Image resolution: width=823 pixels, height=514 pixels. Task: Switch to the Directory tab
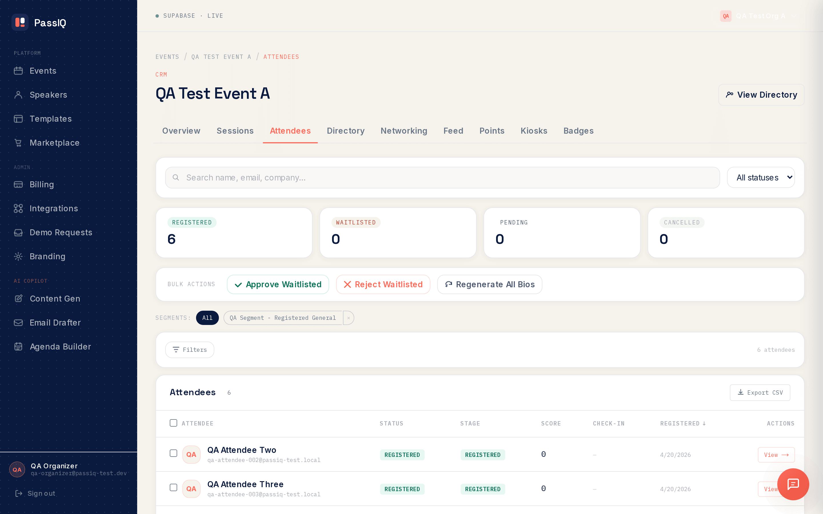(x=345, y=131)
